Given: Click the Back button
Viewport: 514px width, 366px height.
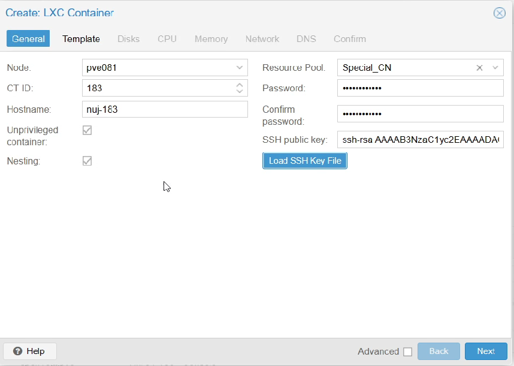Looking at the screenshot, I should 439,351.
